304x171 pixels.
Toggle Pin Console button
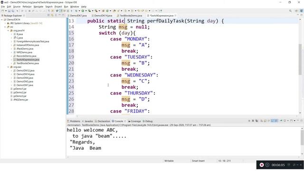click(x=281, y=121)
